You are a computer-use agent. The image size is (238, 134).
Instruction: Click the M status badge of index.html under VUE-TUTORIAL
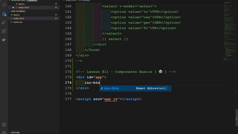coord(56,18)
